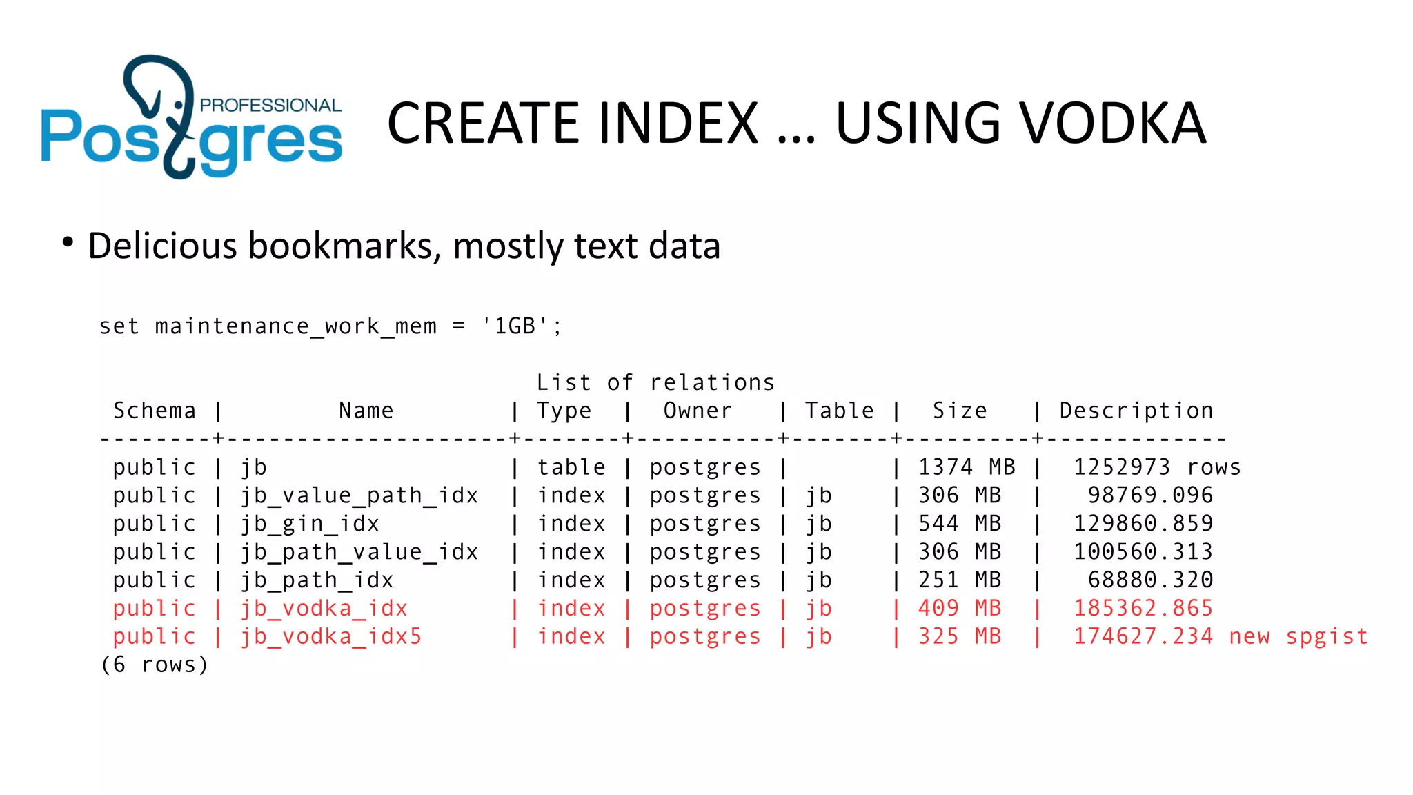Select the 'jb_gin_idx' name cell
Screen dimensions: 1413x795
pos(310,524)
